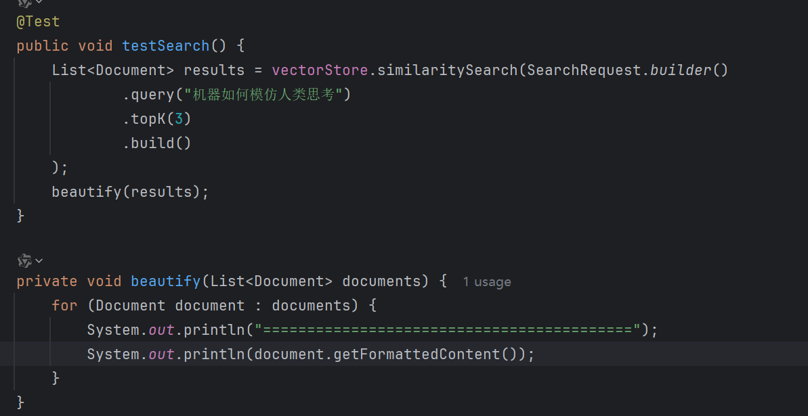Open the '1 usage' inlay hint

click(486, 281)
